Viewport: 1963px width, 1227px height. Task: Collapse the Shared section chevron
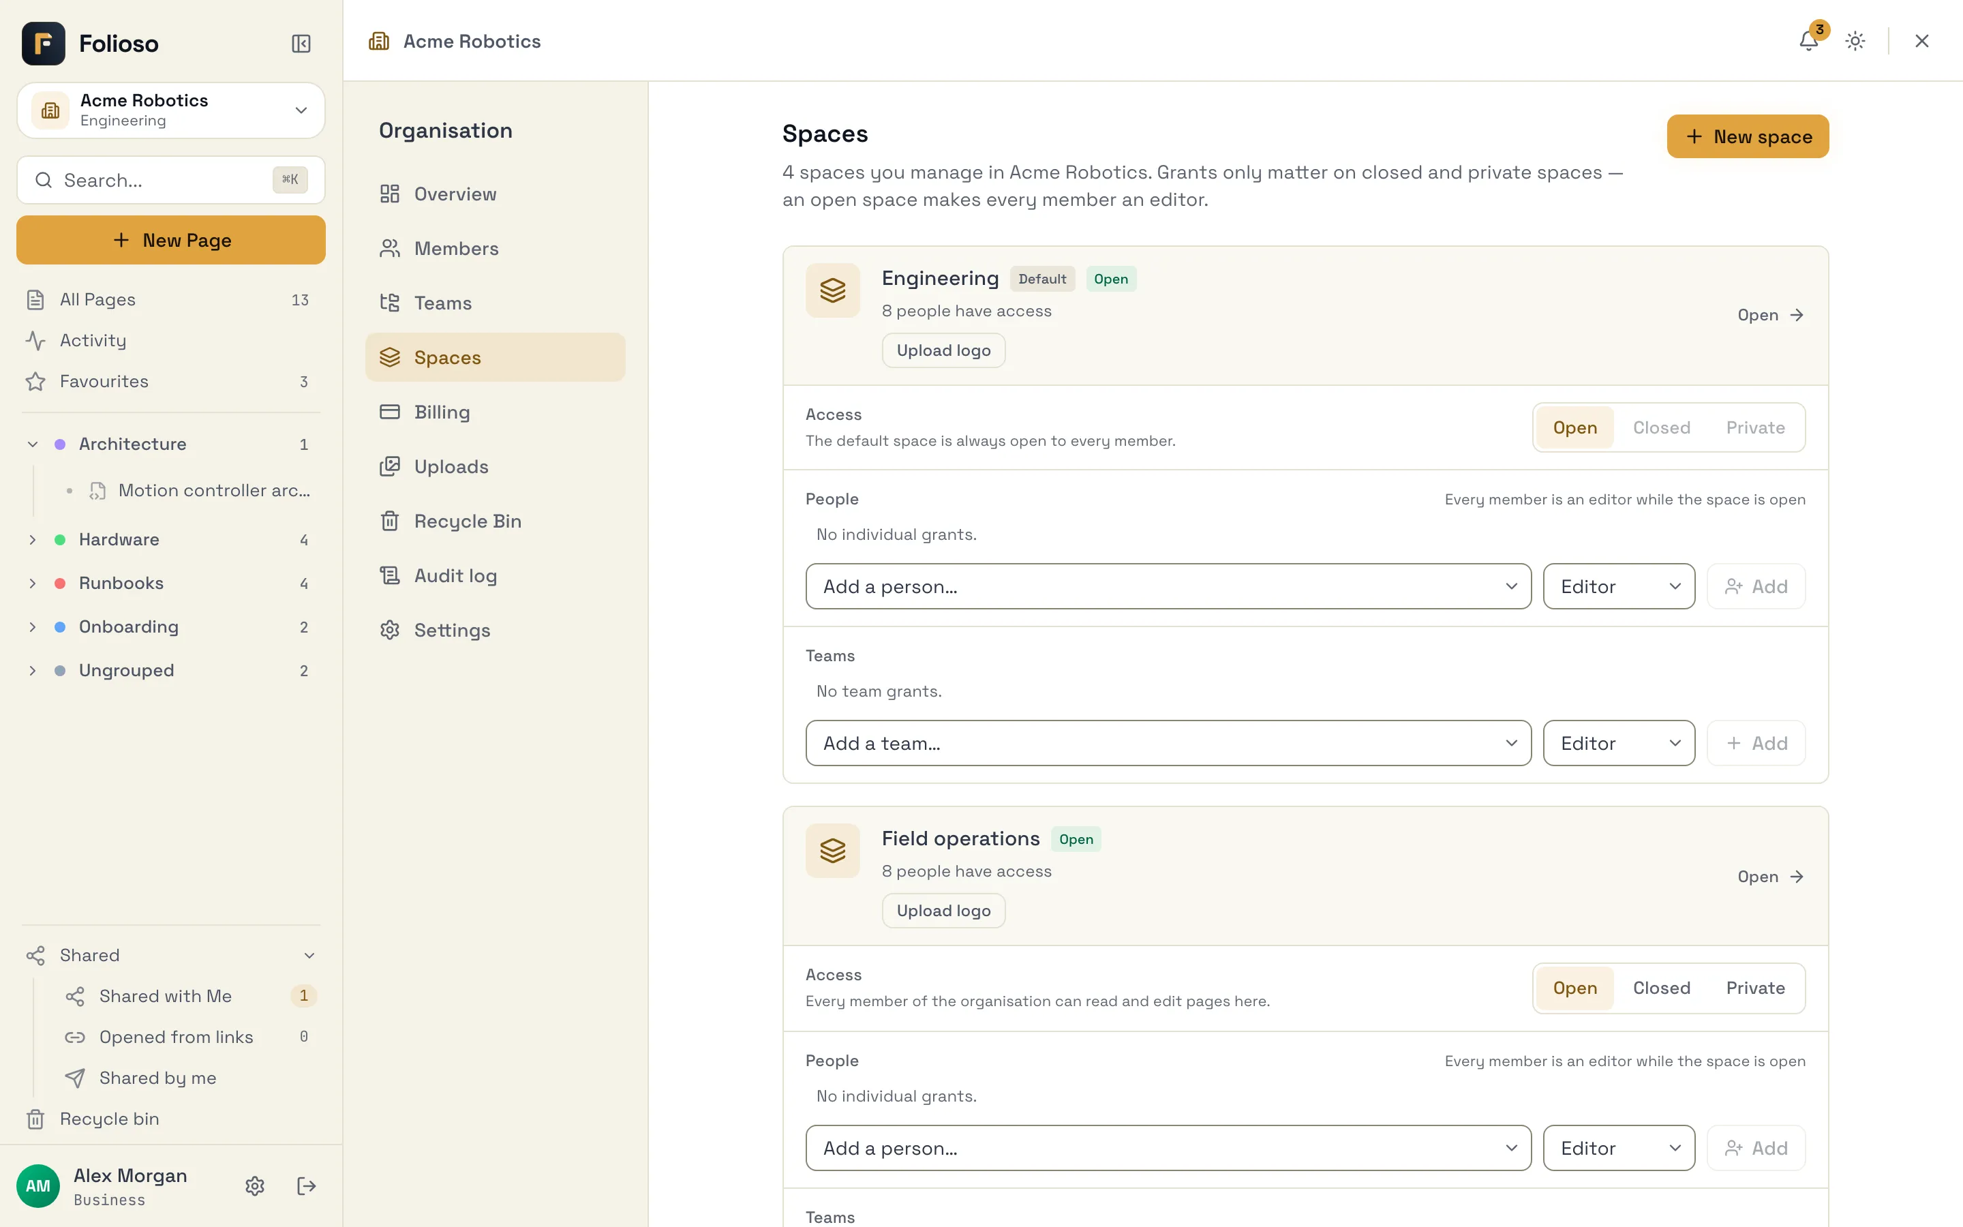pos(309,956)
